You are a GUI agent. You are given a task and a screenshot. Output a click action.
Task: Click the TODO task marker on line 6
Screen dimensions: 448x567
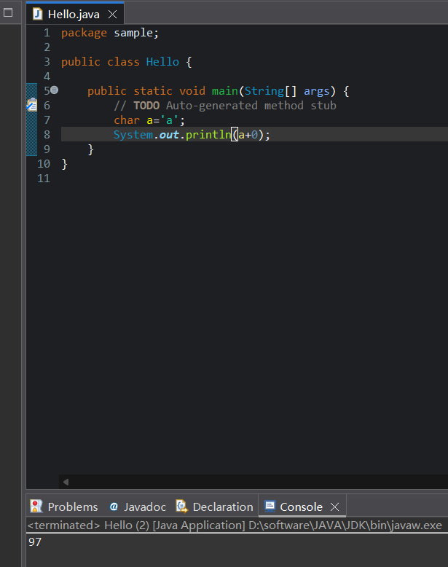pos(32,105)
